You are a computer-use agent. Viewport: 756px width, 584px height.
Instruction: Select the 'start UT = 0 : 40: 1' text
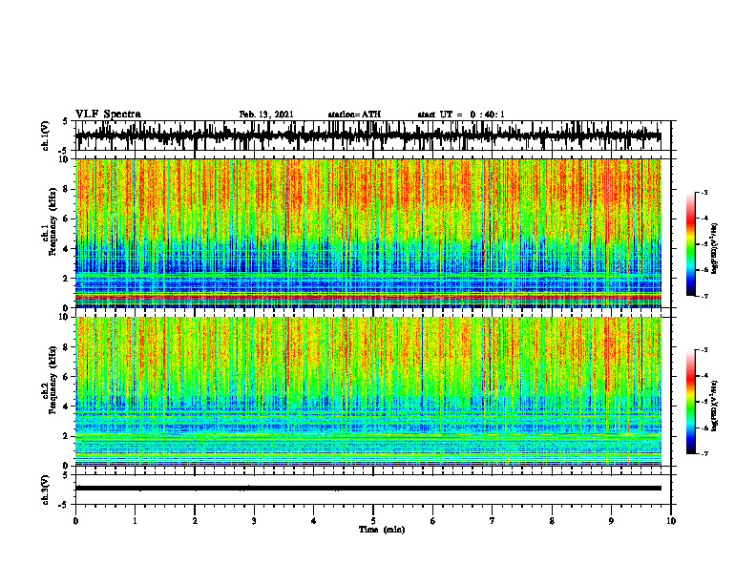tap(461, 115)
